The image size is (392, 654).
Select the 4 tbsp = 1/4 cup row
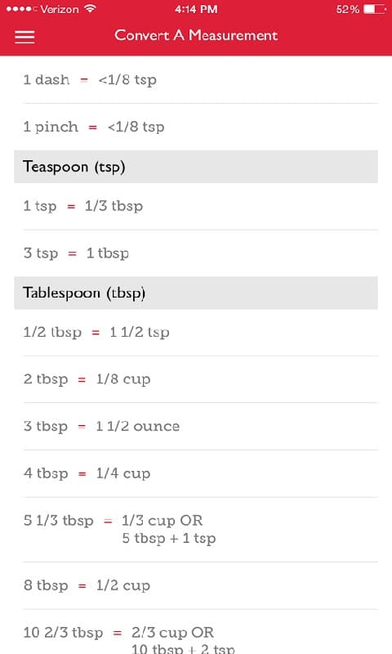[x=200, y=473]
